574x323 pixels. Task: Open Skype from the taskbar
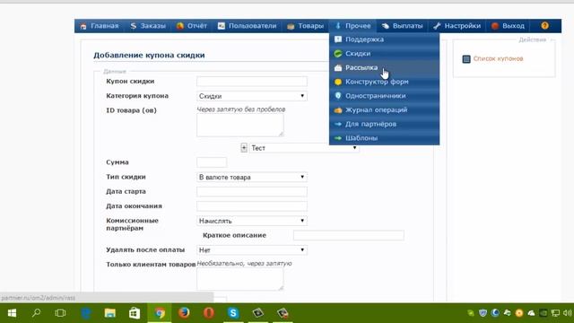point(233,313)
